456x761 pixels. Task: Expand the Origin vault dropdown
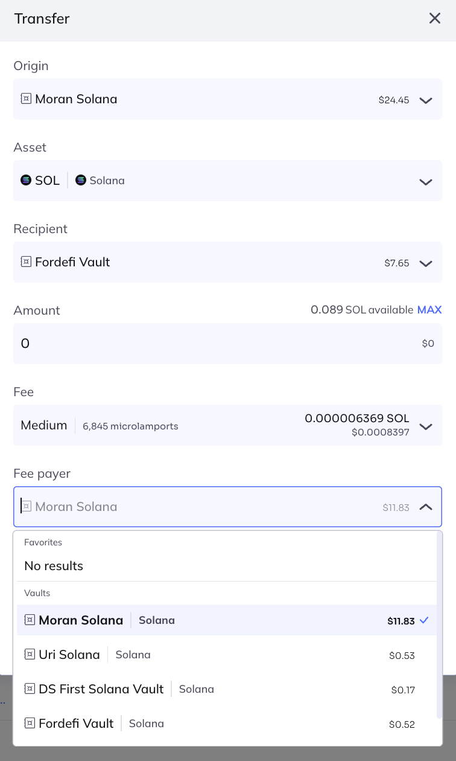(x=426, y=100)
